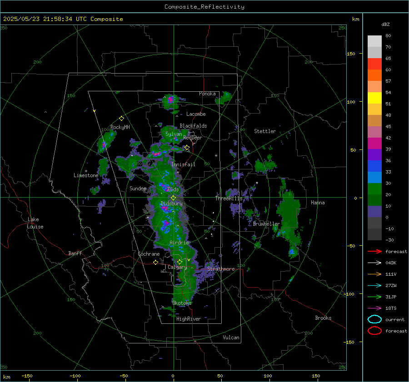This screenshot has width=409, height=382.
Task: Click the -150 tick on bottom axis
Action: [x=27, y=376]
